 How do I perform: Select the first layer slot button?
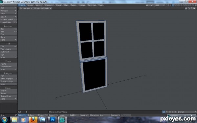click(173, 5)
